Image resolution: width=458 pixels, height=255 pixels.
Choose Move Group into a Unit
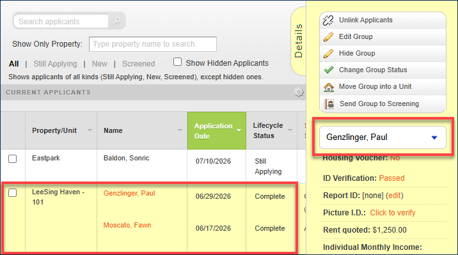point(383,87)
